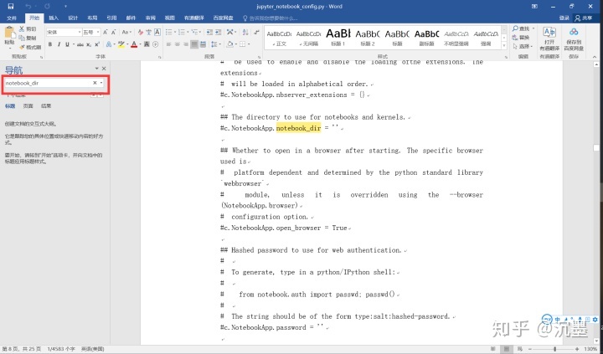Screen dimensions: 603x354
Task: Align text left
Action: pos(169,44)
